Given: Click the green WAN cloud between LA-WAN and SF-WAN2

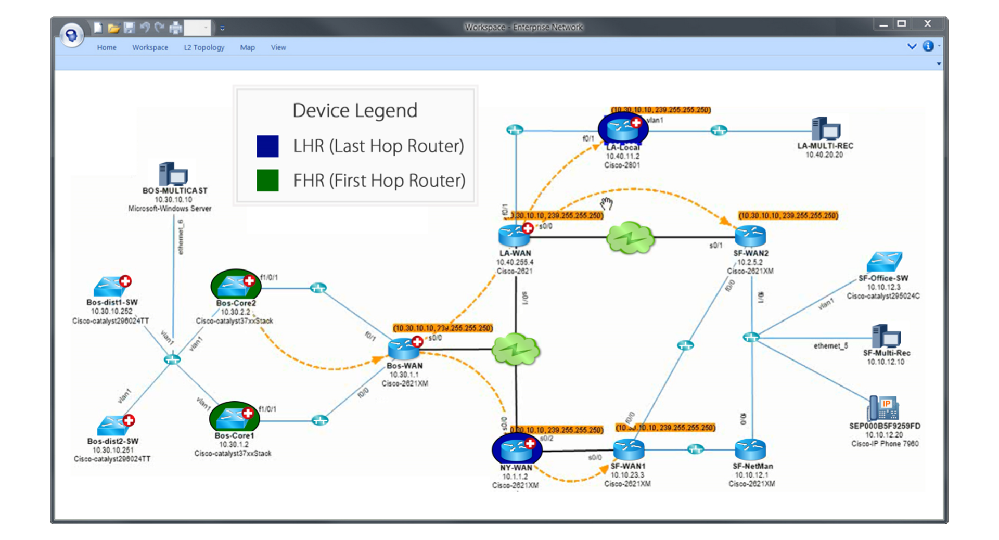Looking at the screenshot, I should [x=630, y=238].
